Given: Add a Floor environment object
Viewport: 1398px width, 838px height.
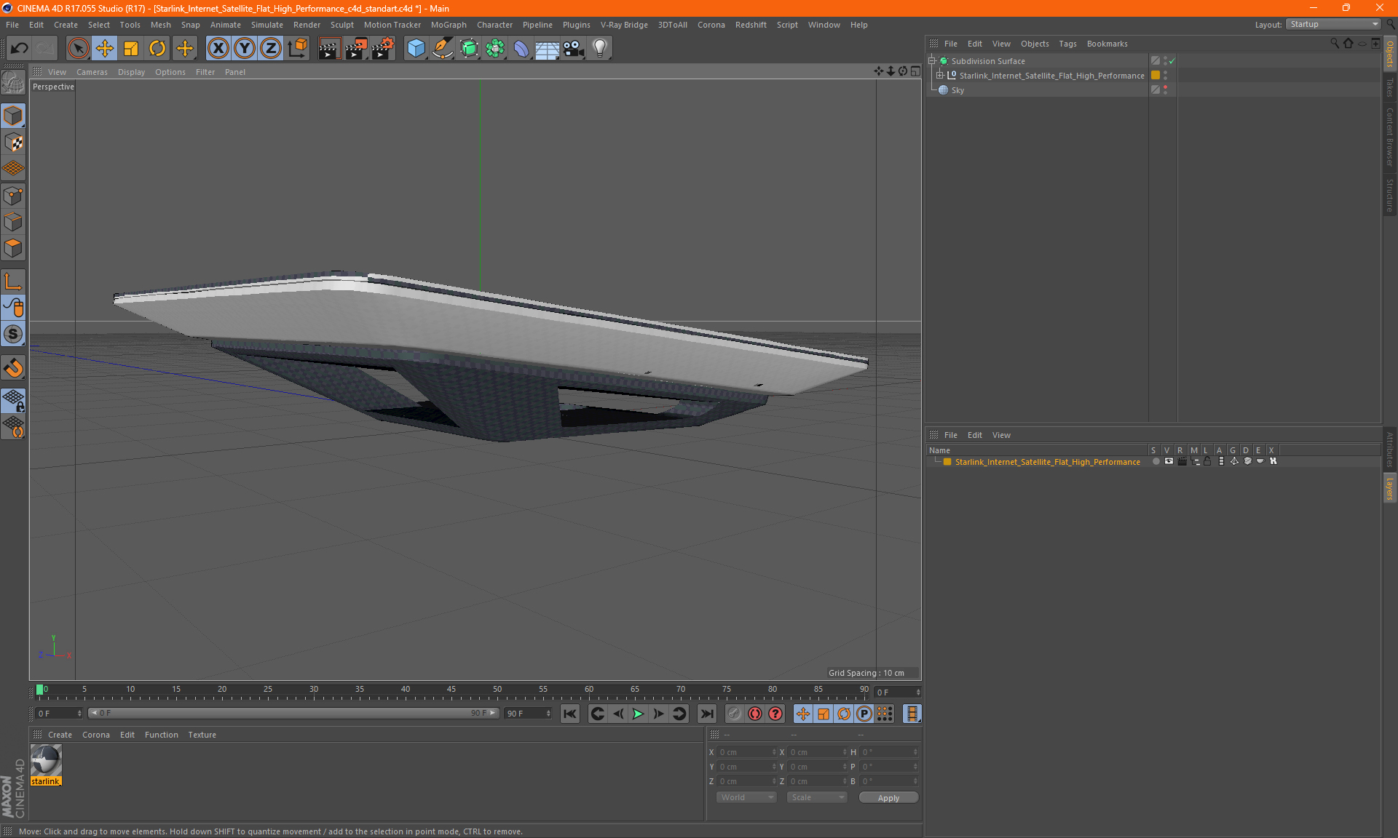Looking at the screenshot, I should [x=548, y=49].
